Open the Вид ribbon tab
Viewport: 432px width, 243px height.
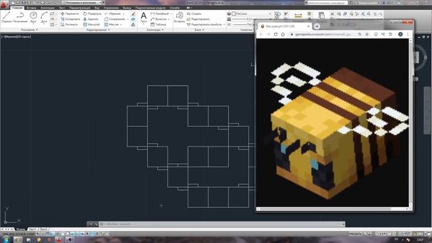(97, 7)
